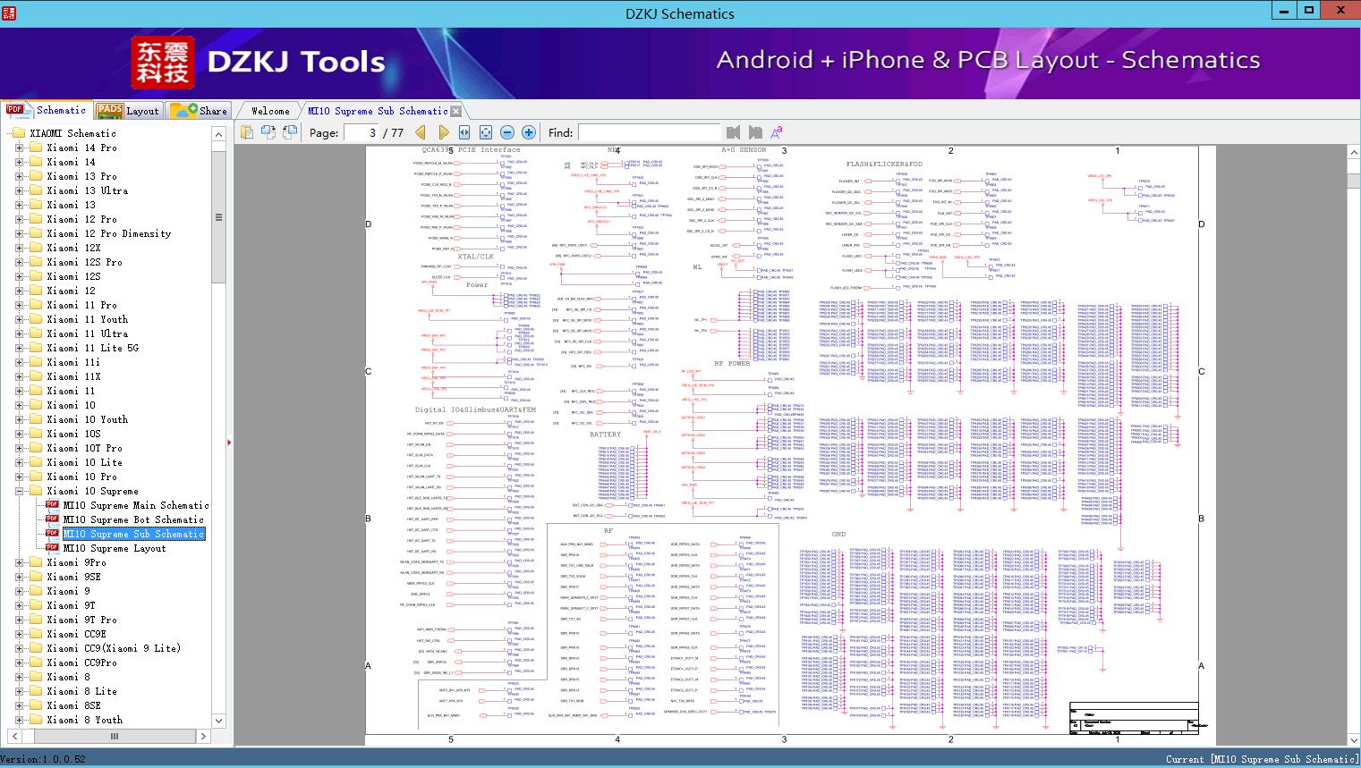Click the Version:1.0.0.52 status text
The height and width of the screenshot is (768, 1361).
point(43,759)
